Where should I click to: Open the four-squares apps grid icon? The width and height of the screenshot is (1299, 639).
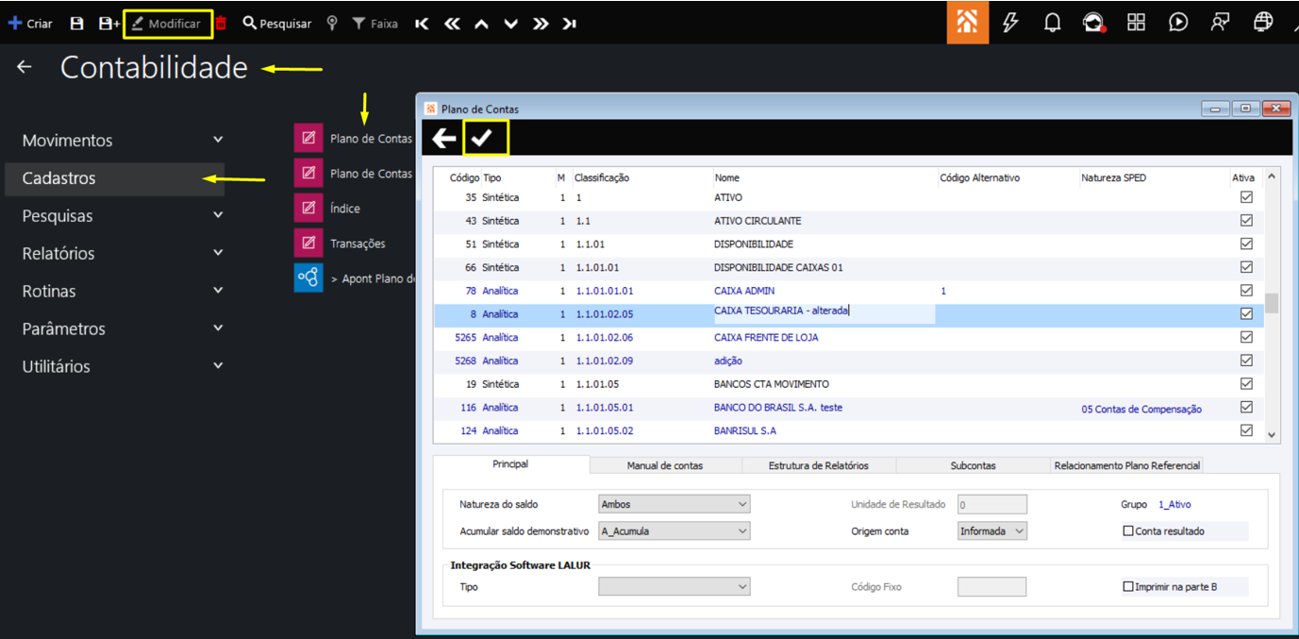[1136, 23]
